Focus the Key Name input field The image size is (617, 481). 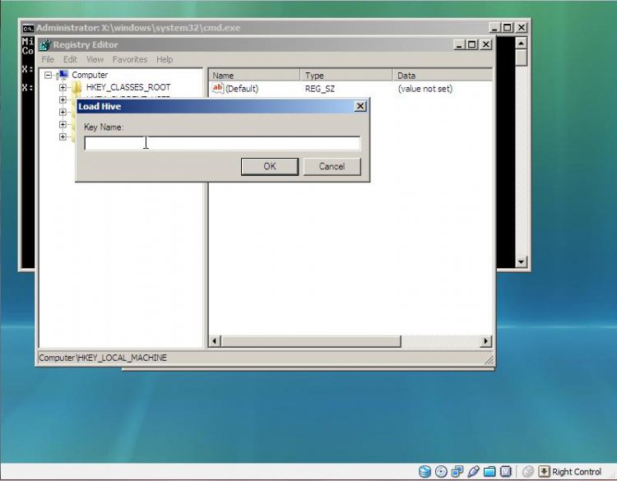pyautogui.click(x=222, y=143)
